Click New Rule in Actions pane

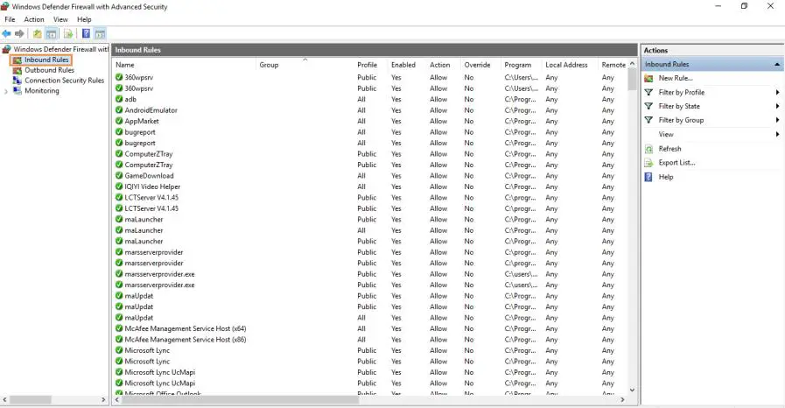(676, 78)
